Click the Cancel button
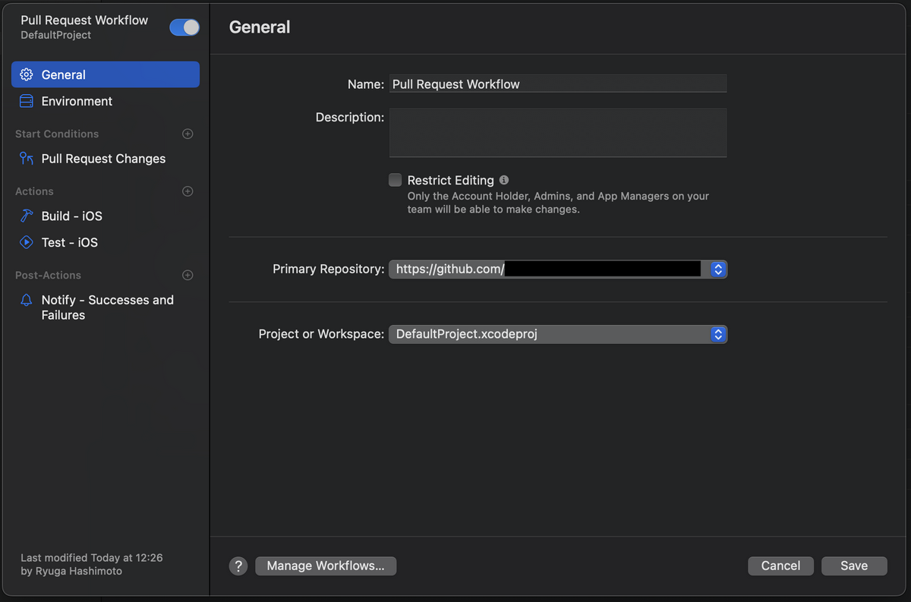This screenshot has width=911, height=602. (780, 566)
